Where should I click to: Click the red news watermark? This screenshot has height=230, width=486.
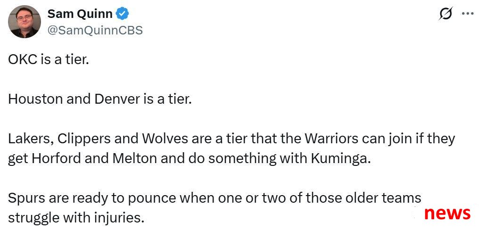tap(447, 213)
